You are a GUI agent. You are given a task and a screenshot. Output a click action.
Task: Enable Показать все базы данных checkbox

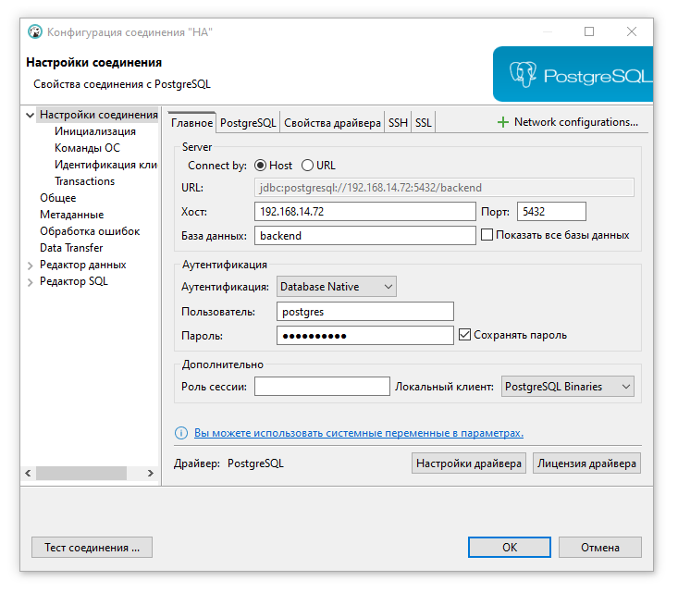[x=487, y=235]
